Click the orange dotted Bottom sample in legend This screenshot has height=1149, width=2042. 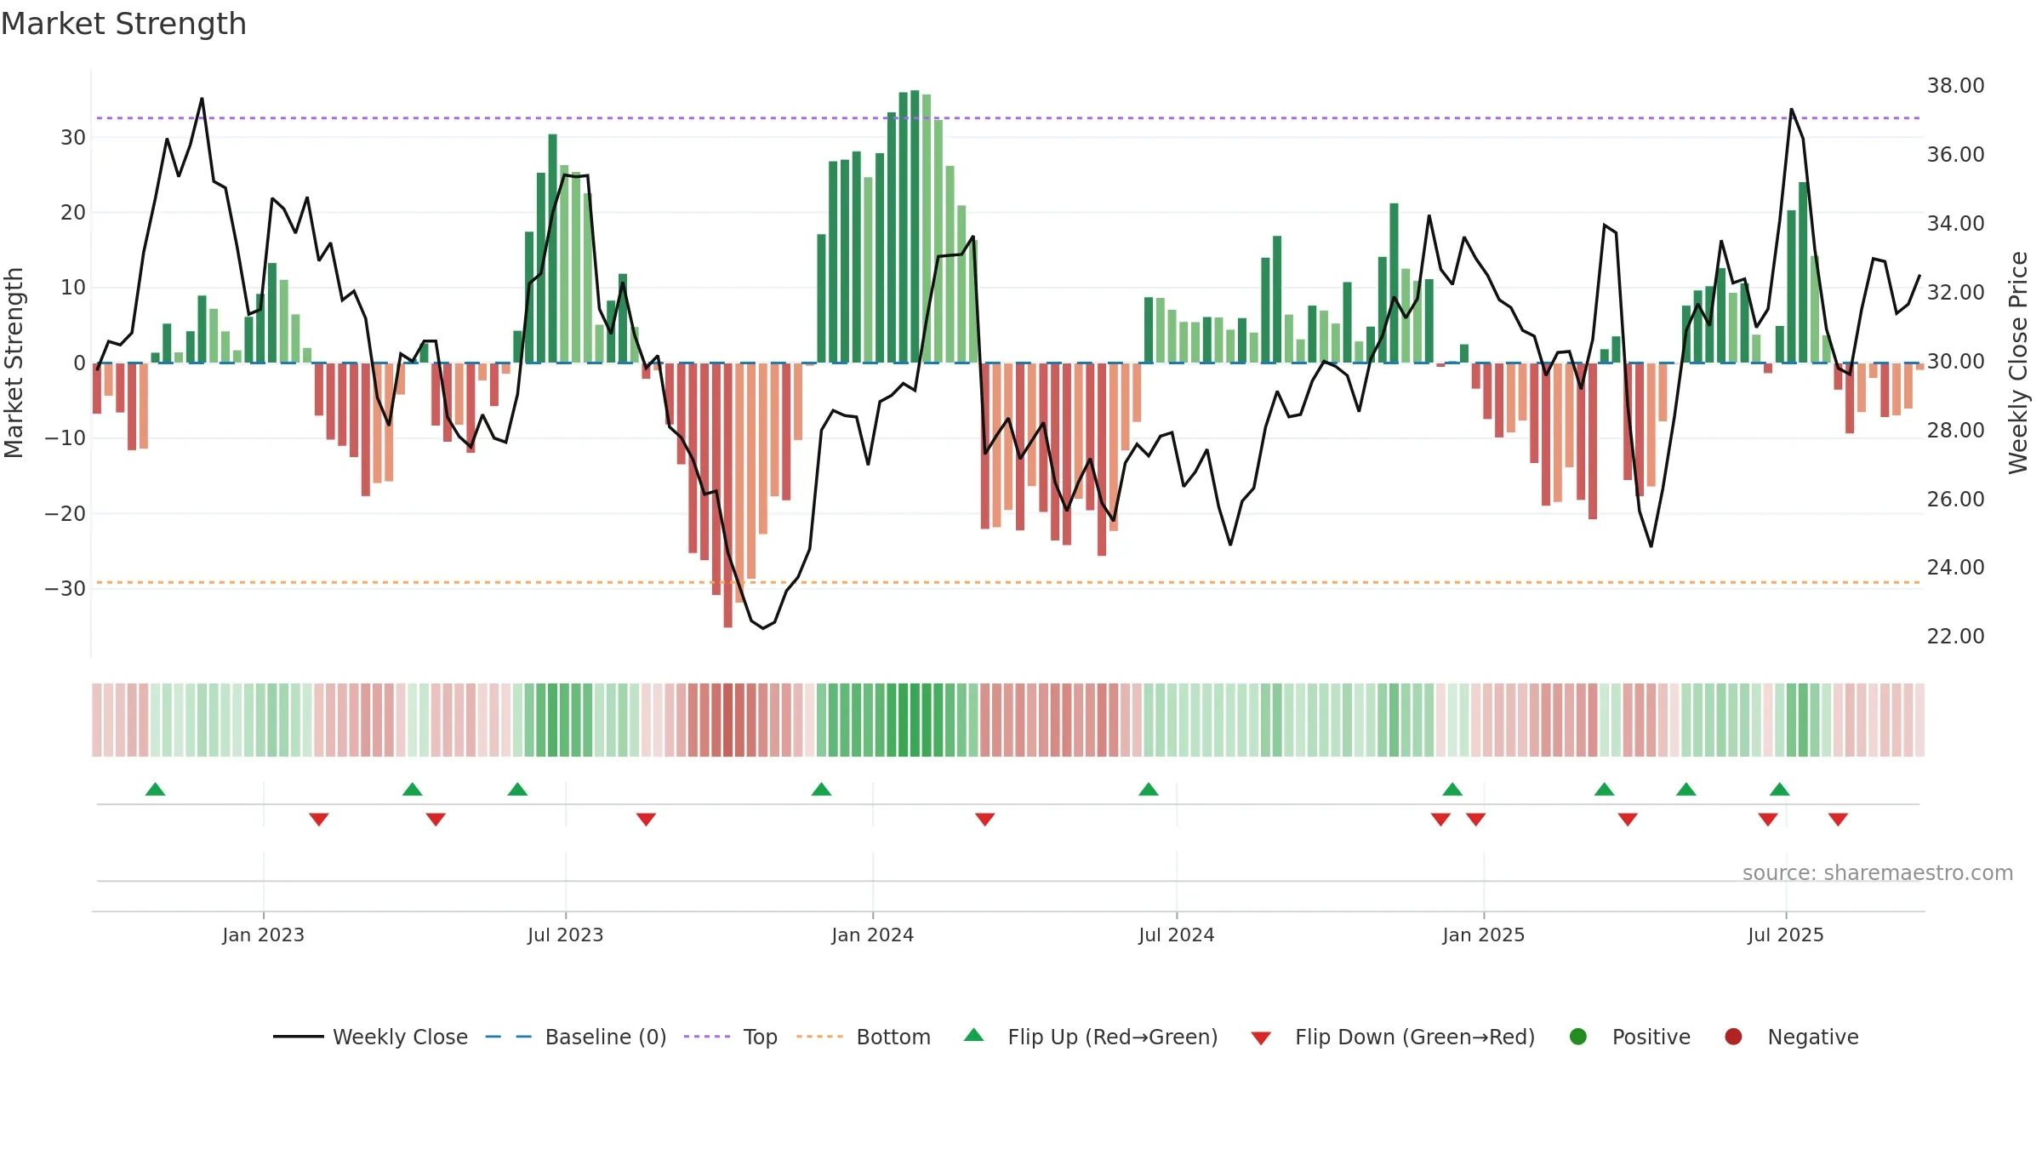pos(819,1037)
